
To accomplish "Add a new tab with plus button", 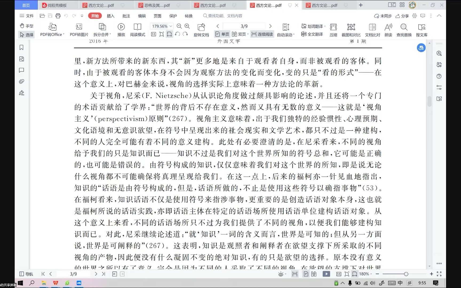I will pyautogui.click(x=361, y=5).
